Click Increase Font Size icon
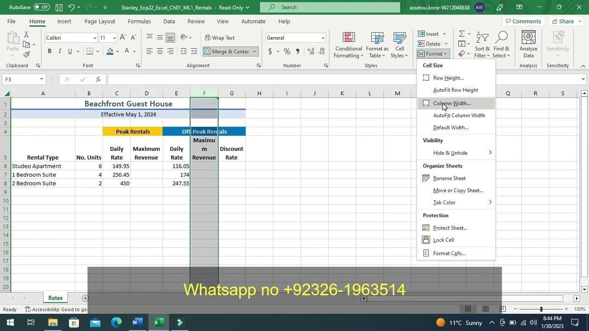This screenshot has width=589, height=331. point(123,38)
